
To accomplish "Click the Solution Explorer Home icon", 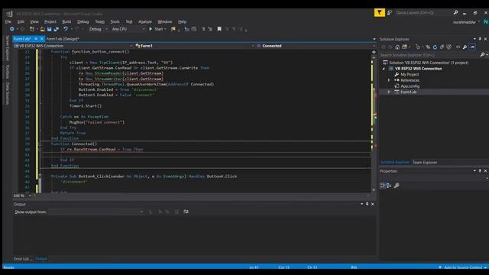I will (x=397, y=47).
